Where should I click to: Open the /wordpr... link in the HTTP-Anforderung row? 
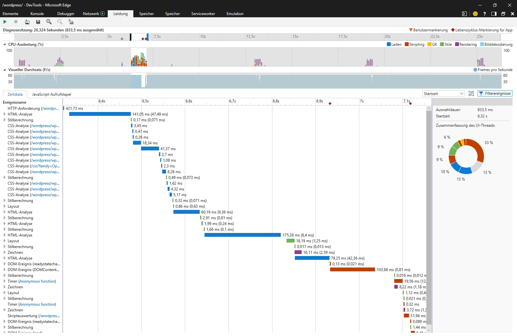pyautogui.click(x=50, y=108)
